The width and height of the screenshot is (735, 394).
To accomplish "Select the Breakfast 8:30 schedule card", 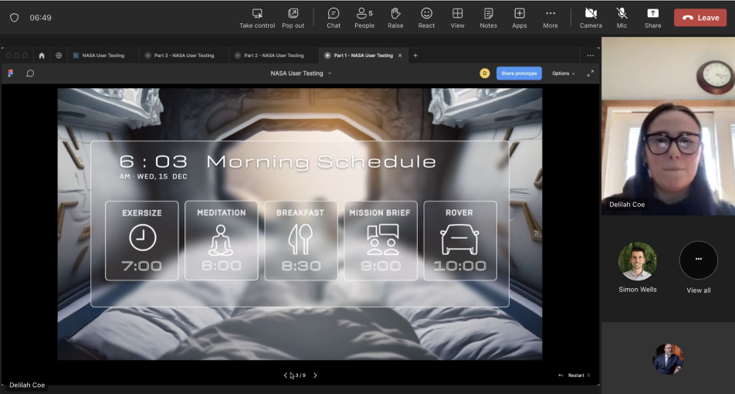I will pyautogui.click(x=301, y=240).
